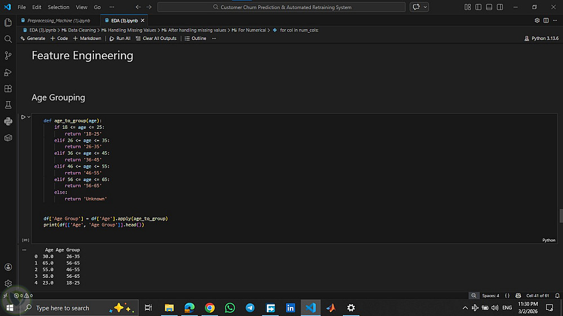Open the Manage gear in activity bar
The height and width of the screenshot is (316, 563).
pos(8,283)
